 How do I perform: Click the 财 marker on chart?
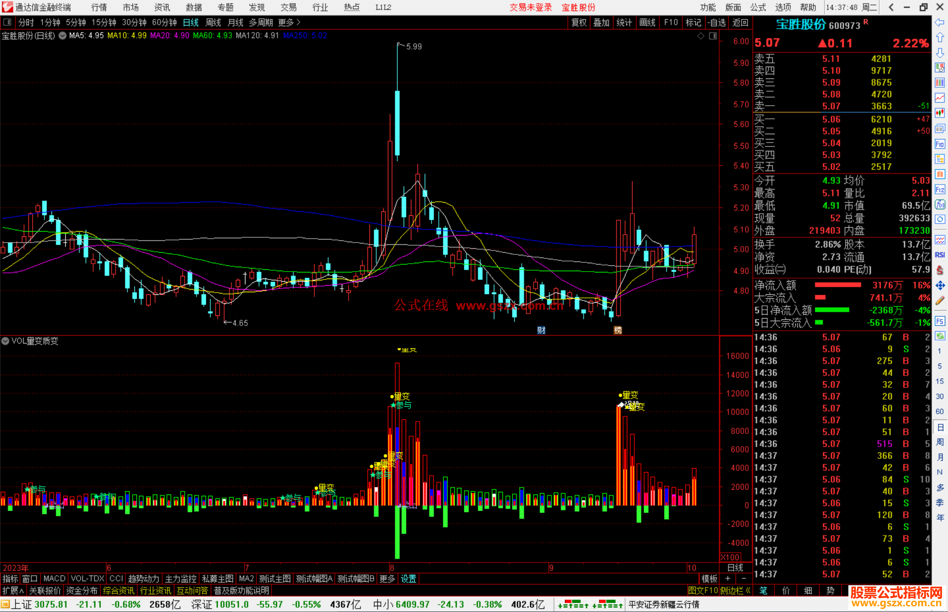click(x=541, y=330)
